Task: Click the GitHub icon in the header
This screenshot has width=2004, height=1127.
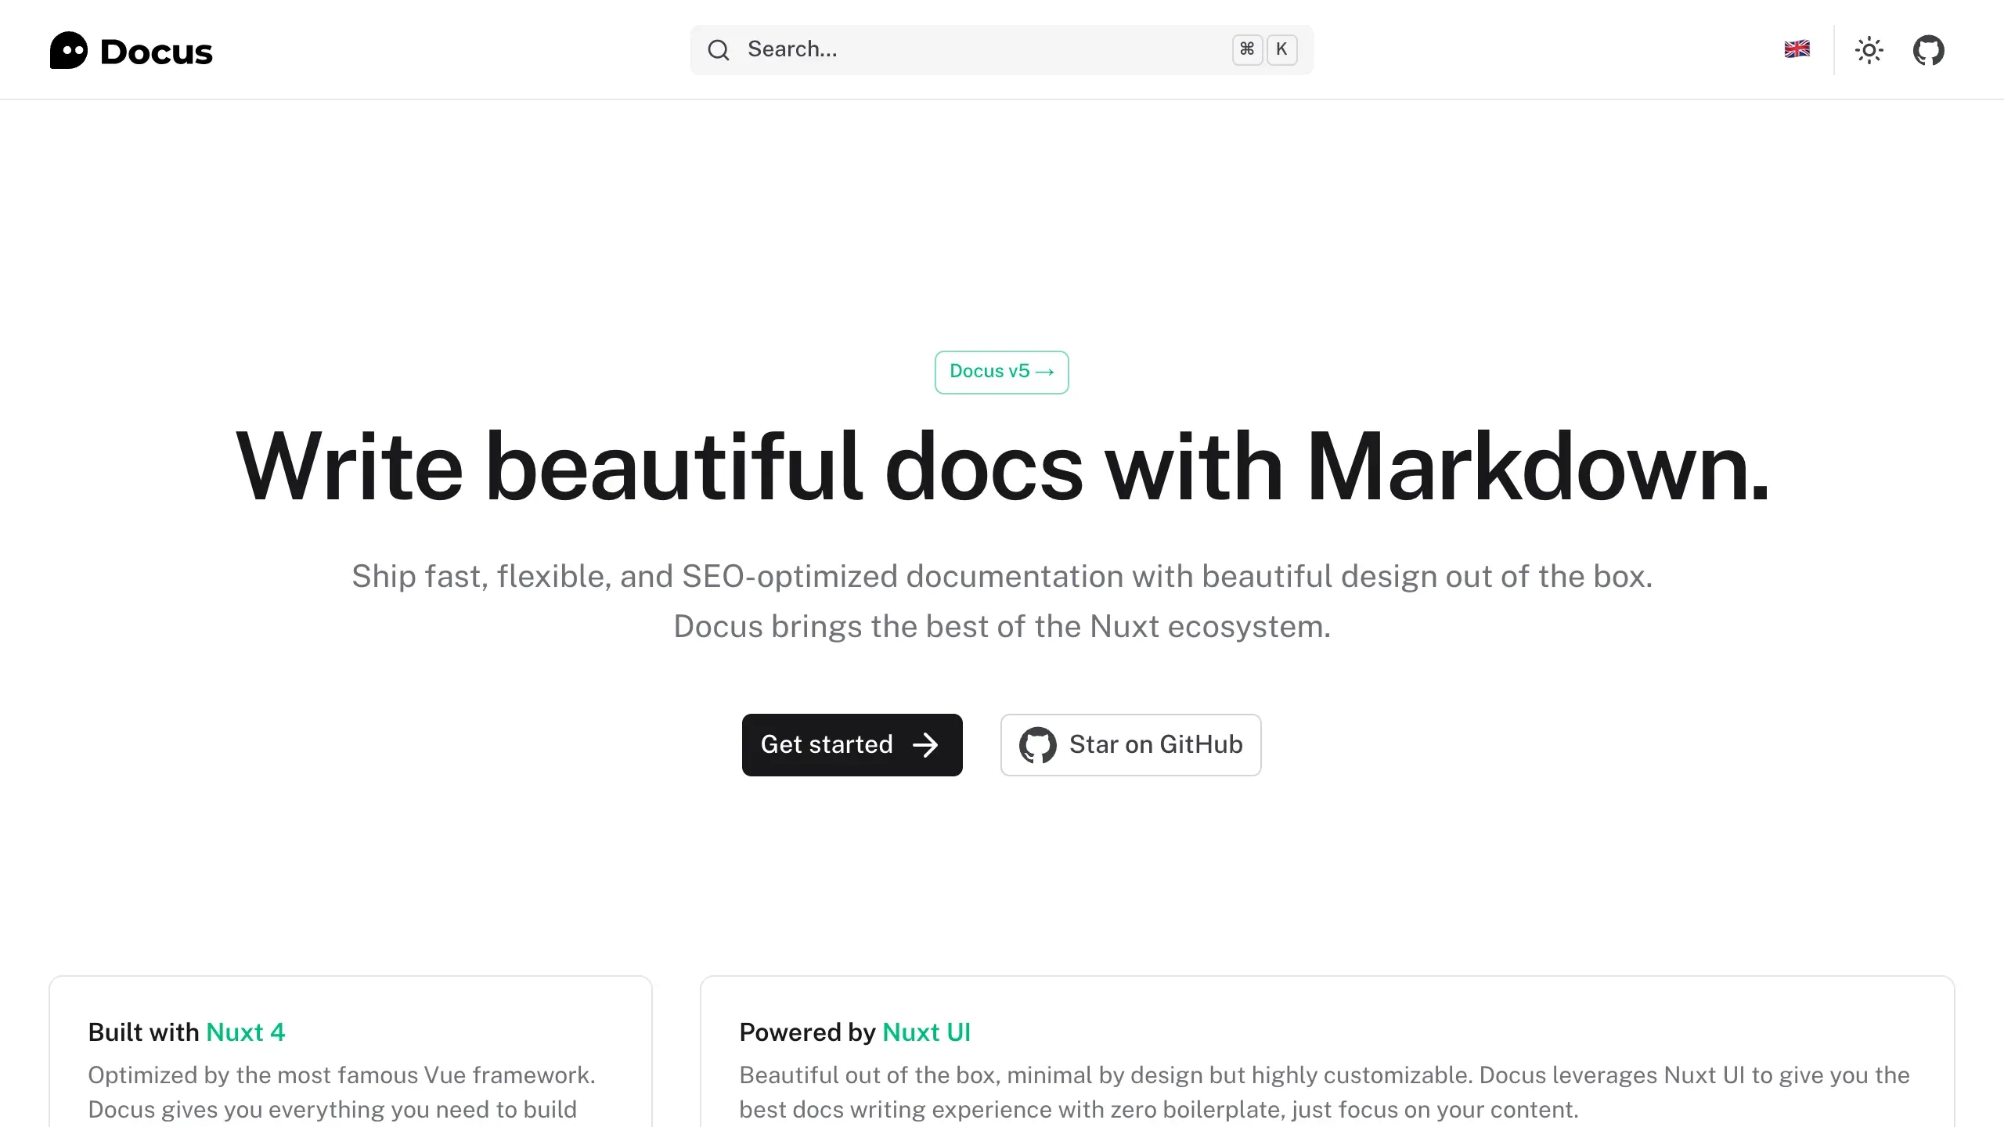Action: point(1929,49)
